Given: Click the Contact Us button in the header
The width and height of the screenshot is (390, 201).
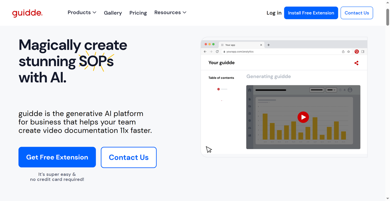Looking at the screenshot, I should point(357,13).
